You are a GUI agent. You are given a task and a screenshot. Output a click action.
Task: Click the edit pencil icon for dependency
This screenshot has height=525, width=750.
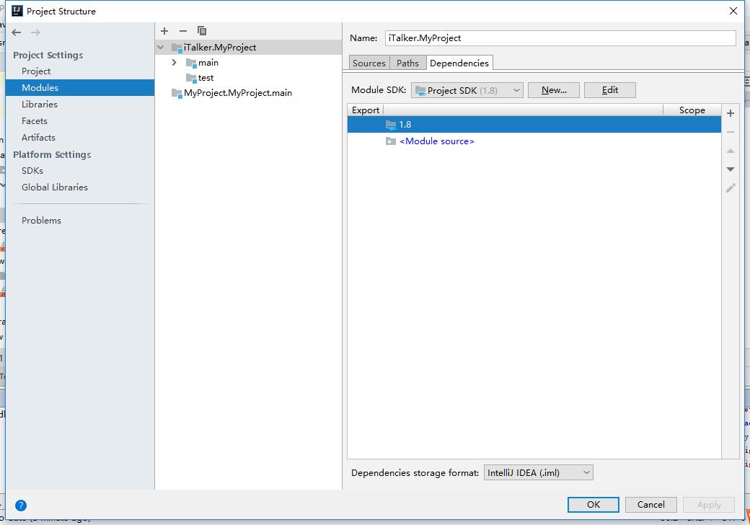click(731, 188)
